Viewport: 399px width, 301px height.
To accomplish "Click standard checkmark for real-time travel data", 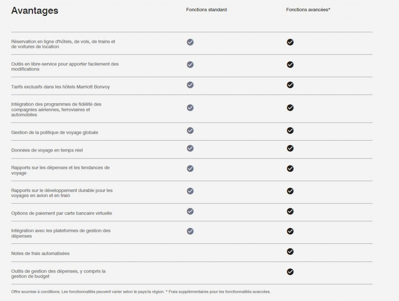I will 190,148.
